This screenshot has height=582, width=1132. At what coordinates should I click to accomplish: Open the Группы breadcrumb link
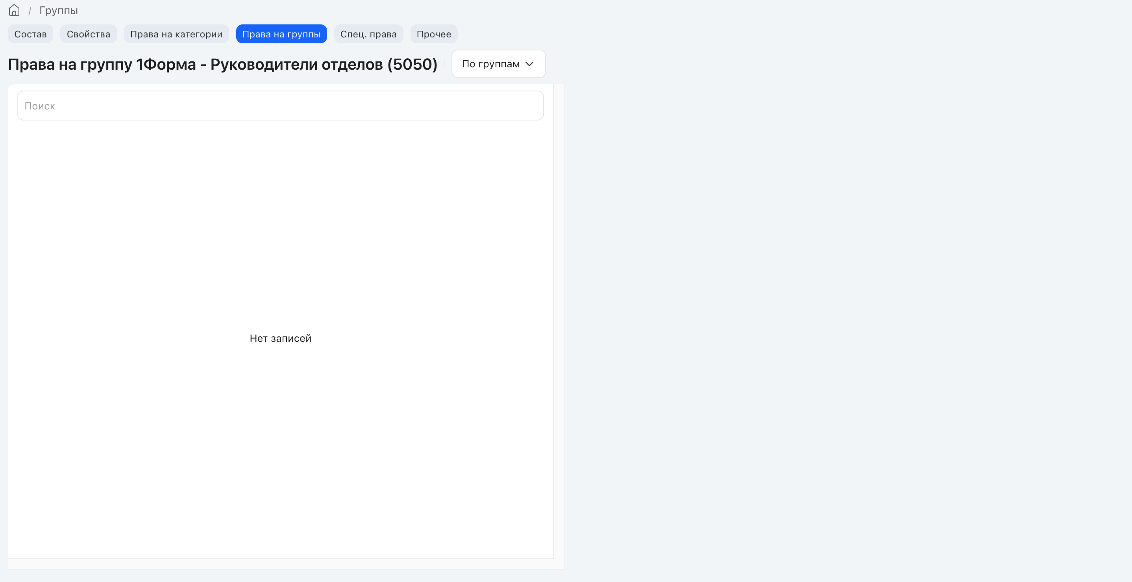[x=58, y=11]
